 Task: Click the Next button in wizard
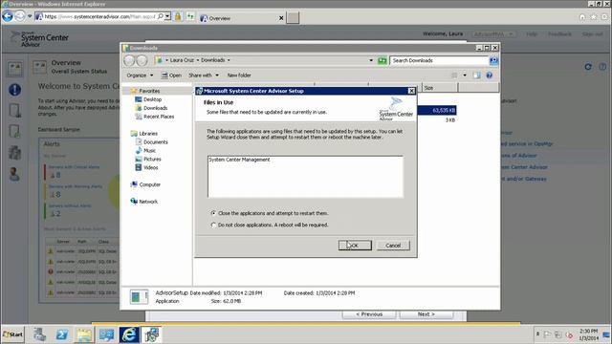pos(426,314)
